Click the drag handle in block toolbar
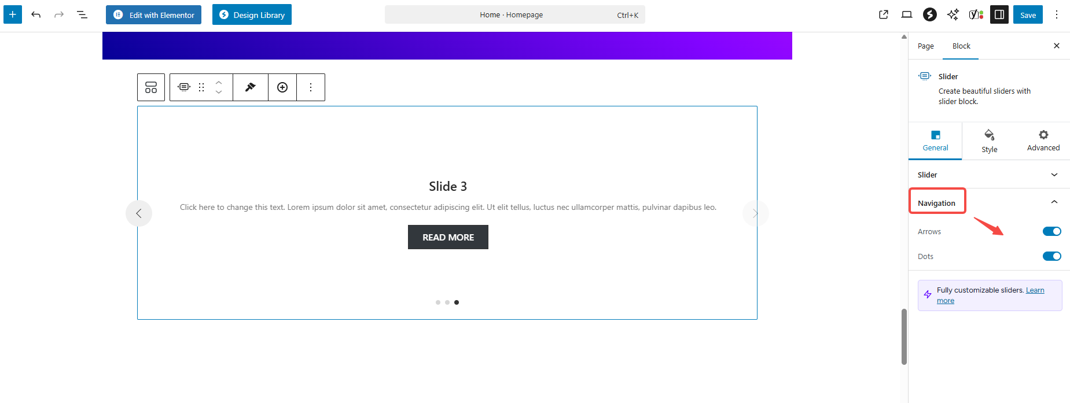 [x=201, y=87]
